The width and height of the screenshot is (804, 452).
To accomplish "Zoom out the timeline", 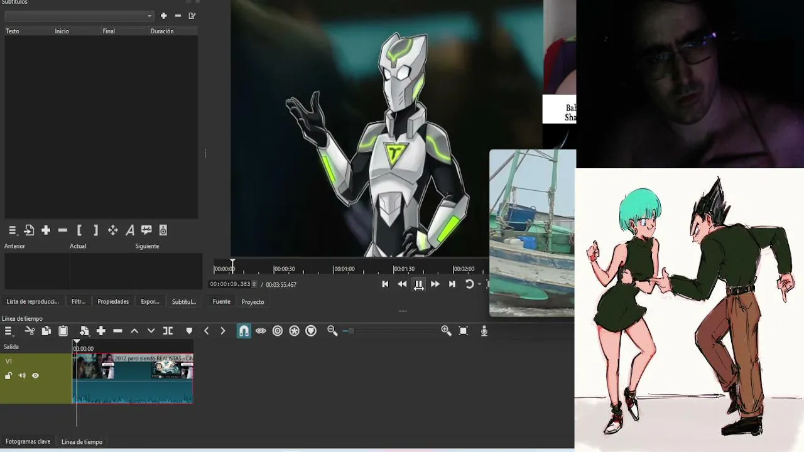I will 332,331.
